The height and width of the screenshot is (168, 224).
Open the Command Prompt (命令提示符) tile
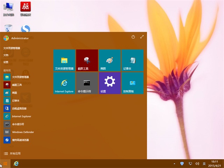(87, 83)
